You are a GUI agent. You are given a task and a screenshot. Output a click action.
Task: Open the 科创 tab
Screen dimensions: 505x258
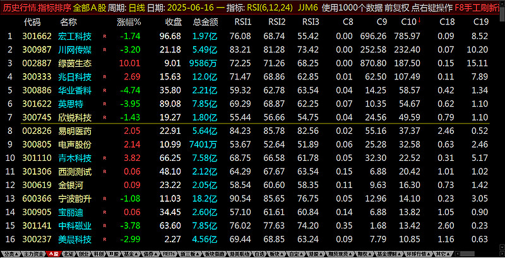[x=99, y=254]
